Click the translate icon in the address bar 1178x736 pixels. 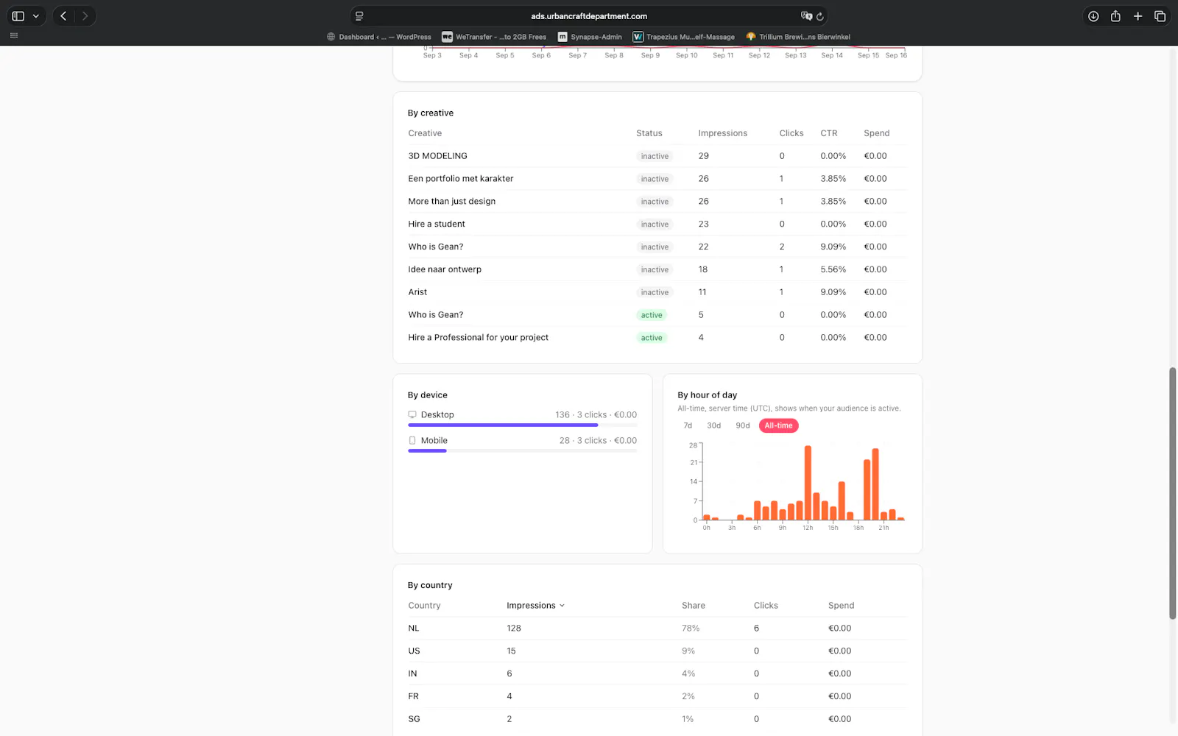click(806, 15)
